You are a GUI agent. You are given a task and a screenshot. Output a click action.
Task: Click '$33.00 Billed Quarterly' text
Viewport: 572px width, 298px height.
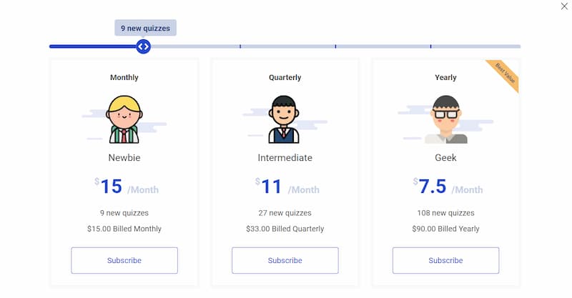[x=285, y=229]
